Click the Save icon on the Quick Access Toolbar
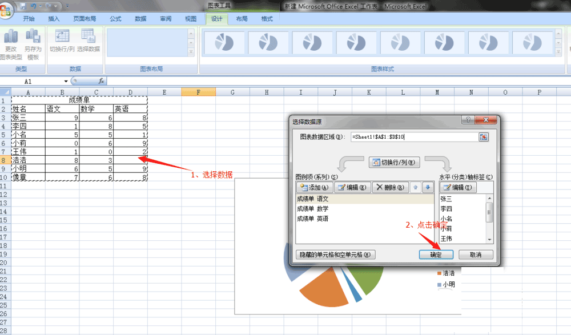 [x=23, y=5]
